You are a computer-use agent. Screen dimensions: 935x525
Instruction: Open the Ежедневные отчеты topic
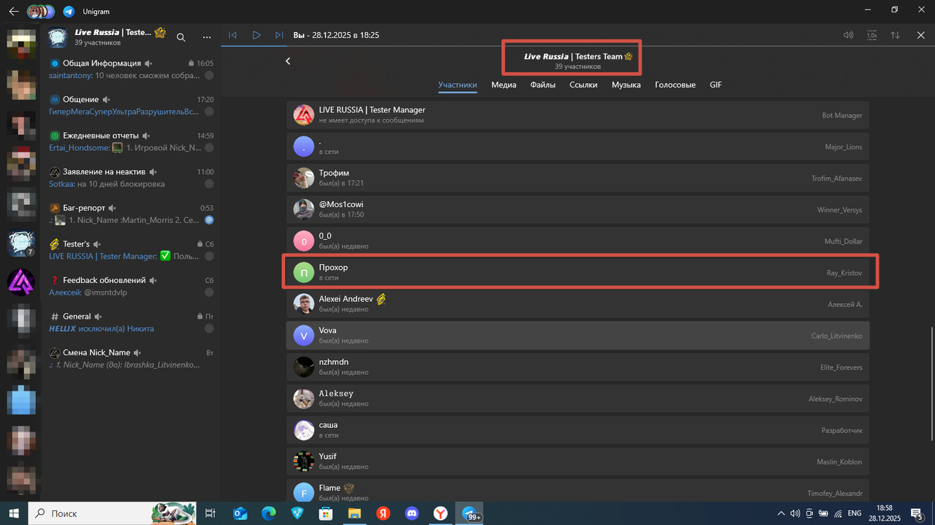point(131,141)
